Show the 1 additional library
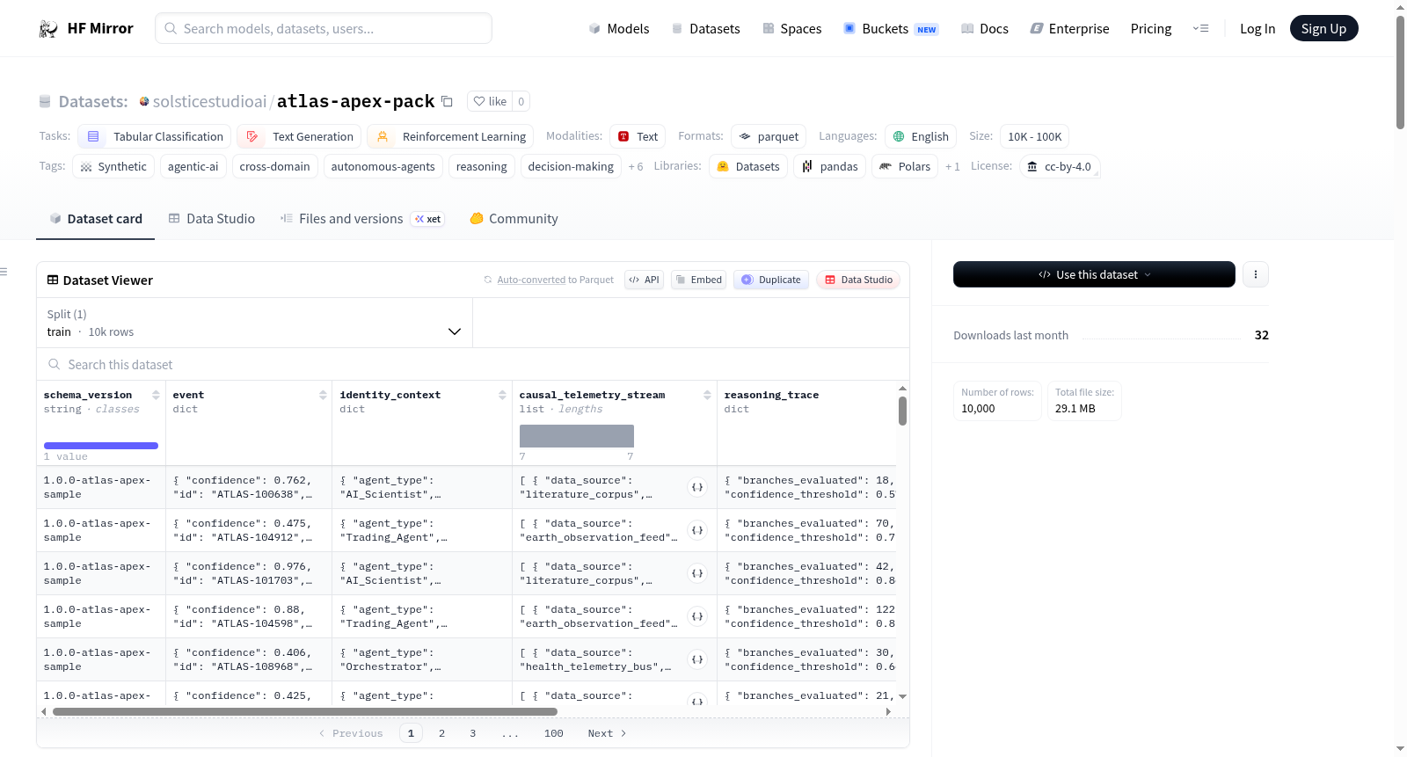1407x757 pixels. [952, 167]
